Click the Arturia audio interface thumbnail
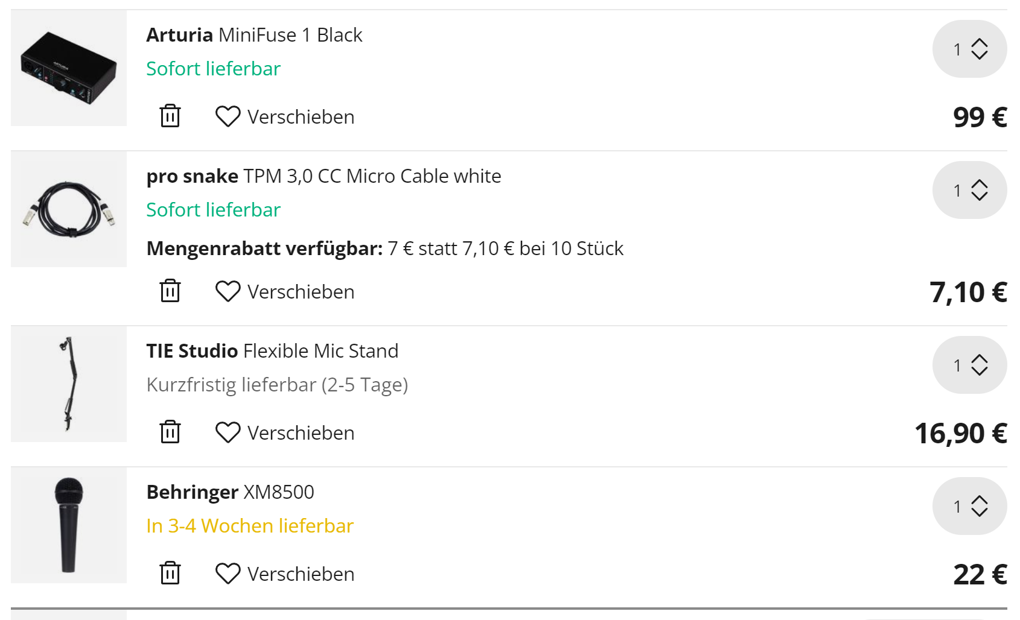Screen dimensions: 1020x620 [69, 68]
